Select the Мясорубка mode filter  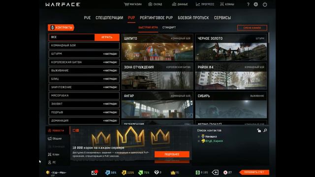(x=84, y=96)
